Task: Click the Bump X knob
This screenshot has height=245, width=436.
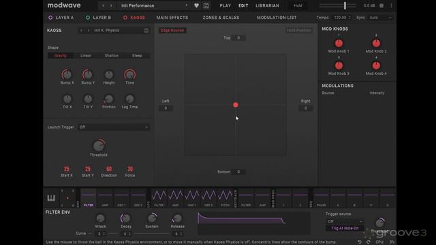Action: (67, 74)
